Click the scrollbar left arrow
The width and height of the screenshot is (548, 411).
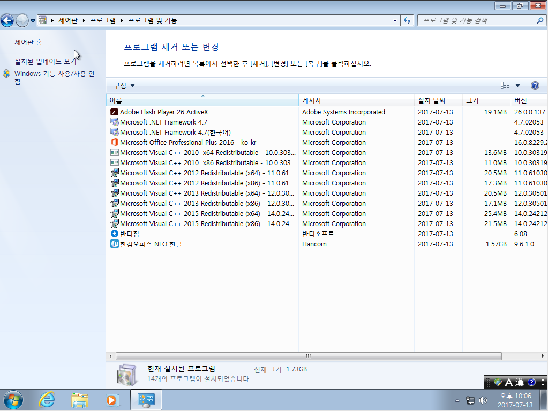click(x=110, y=356)
